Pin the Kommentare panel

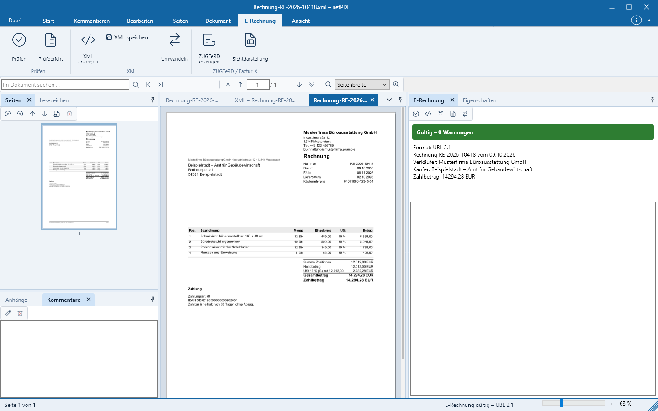[153, 300]
